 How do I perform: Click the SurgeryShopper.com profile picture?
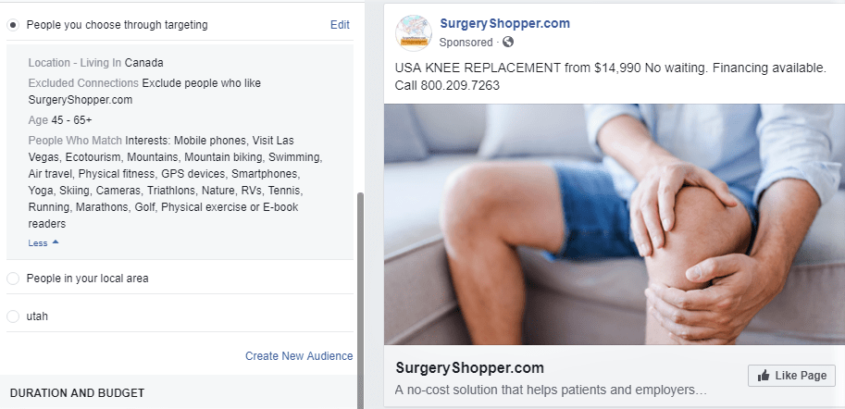click(x=414, y=33)
